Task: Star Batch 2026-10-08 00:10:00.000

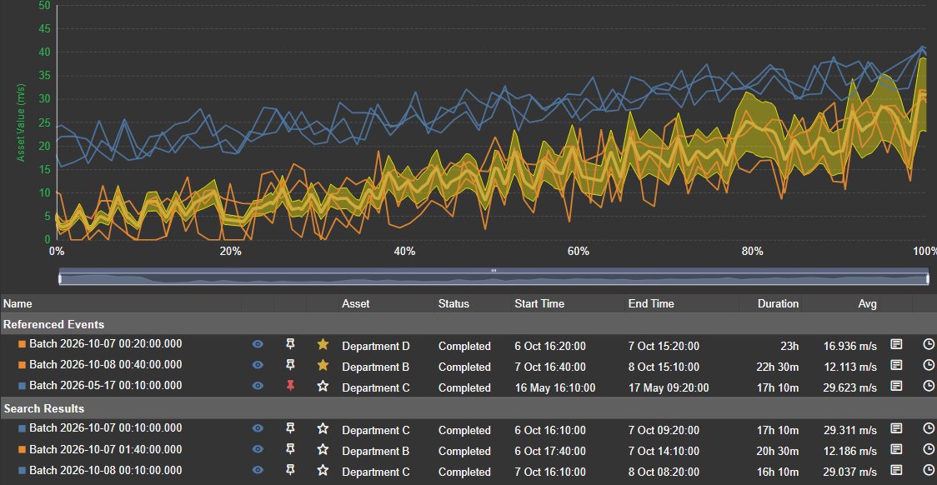Action: (x=323, y=470)
